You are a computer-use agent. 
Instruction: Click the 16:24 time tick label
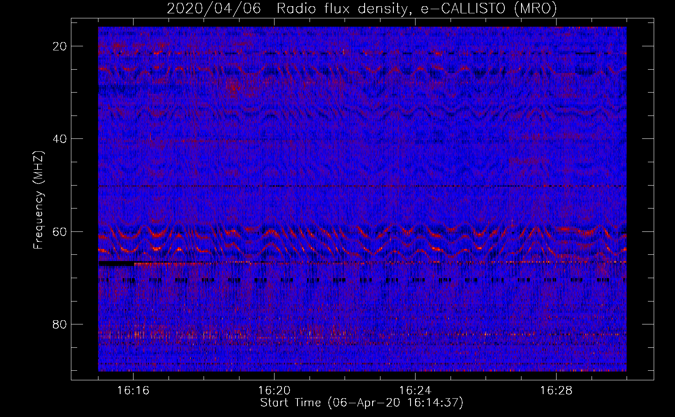point(415,391)
